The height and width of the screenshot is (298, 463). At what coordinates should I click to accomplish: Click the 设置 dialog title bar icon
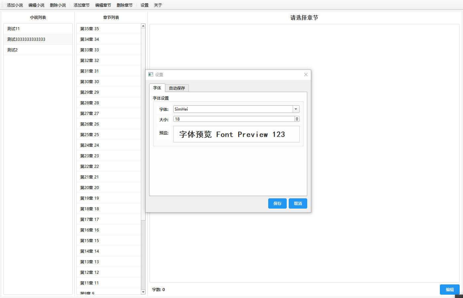point(151,74)
